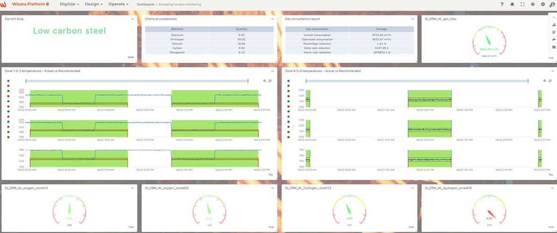This screenshot has width=557, height=233.
Task: Refresh the Zone 1-2-3 temperatures chart
Action: [270, 81]
